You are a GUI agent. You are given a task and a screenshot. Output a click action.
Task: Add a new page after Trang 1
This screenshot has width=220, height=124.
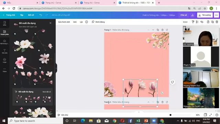167,30
